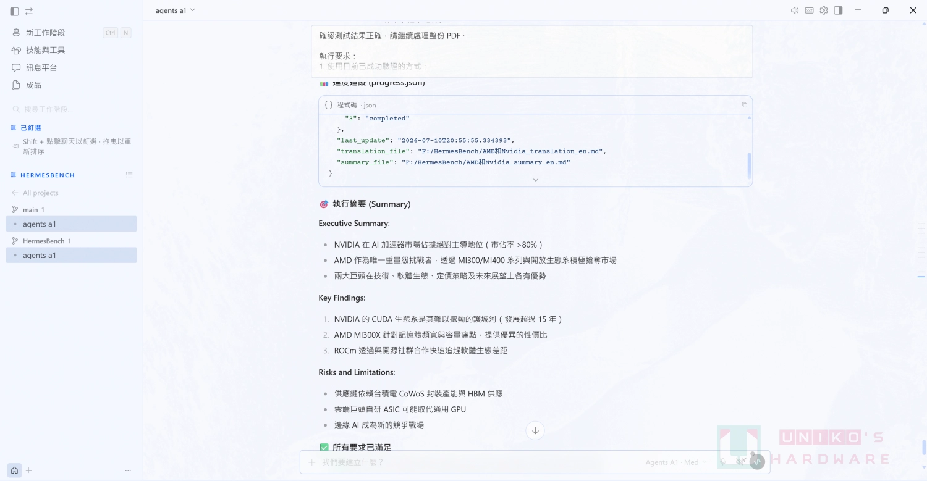This screenshot has height=481, width=927.
Task: Focus the 搜尋工作階段 search field
Action: pos(71,109)
